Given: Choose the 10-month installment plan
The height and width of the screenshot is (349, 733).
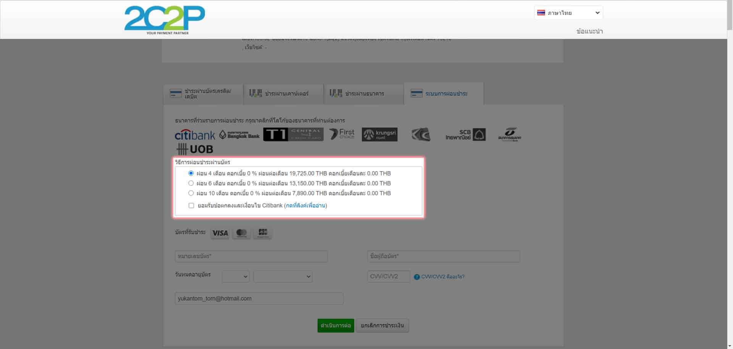Looking at the screenshot, I should [191, 193].
